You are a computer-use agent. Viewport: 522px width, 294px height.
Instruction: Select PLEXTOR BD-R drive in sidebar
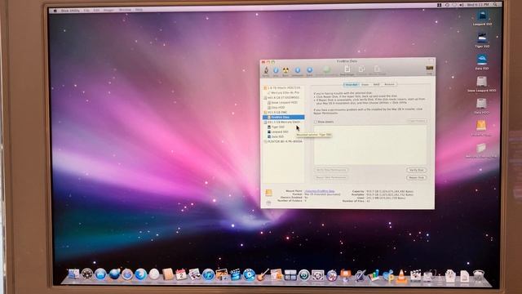(x=283, y=141)
